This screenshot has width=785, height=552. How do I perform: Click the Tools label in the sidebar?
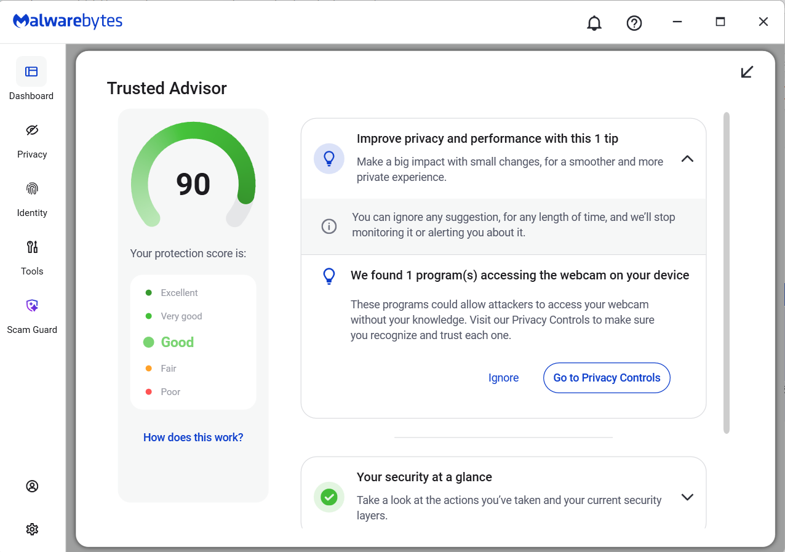pos(32,271)
